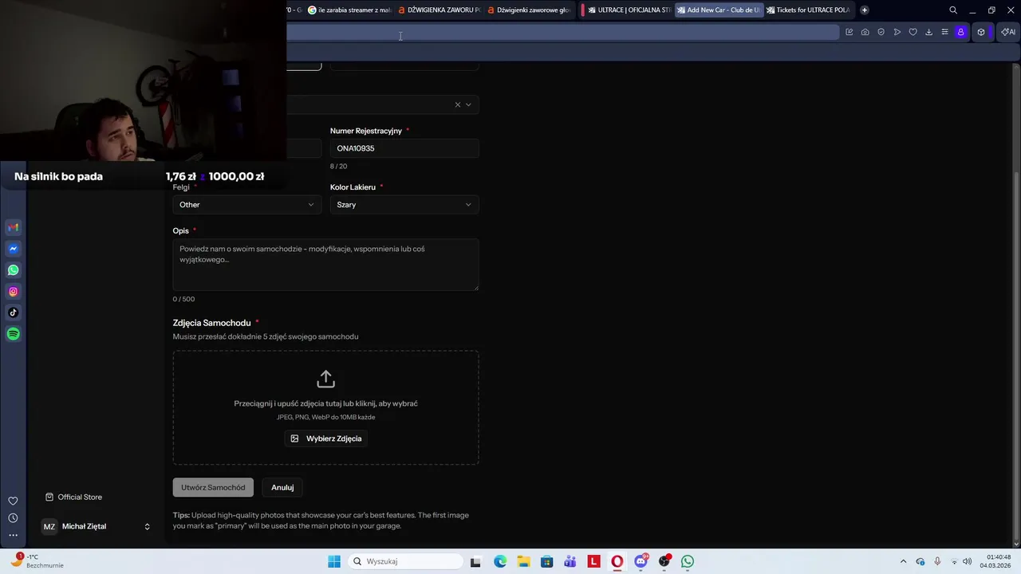Clear the selection with the X icon
This screenshot has width=1021, height=574.
[x=458, y=104]
